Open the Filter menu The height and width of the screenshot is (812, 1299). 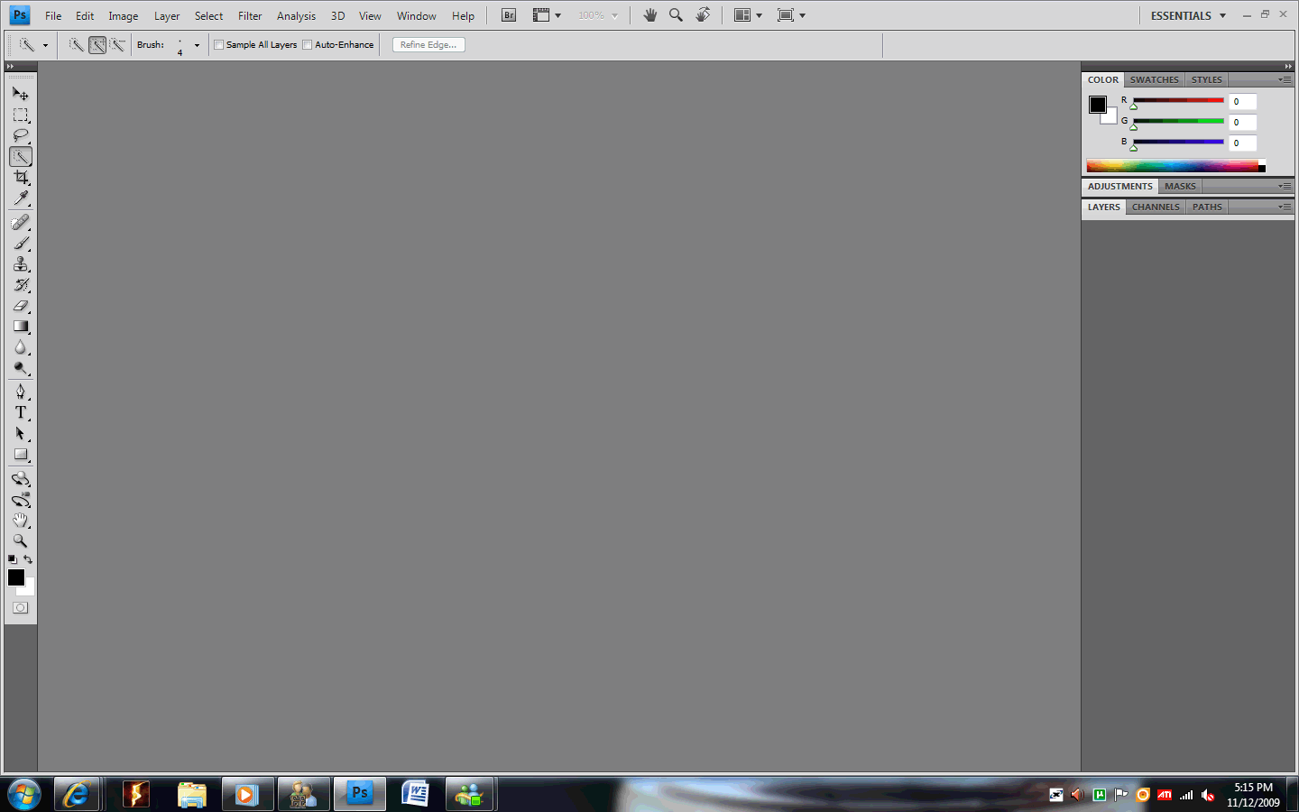point(250,16)
